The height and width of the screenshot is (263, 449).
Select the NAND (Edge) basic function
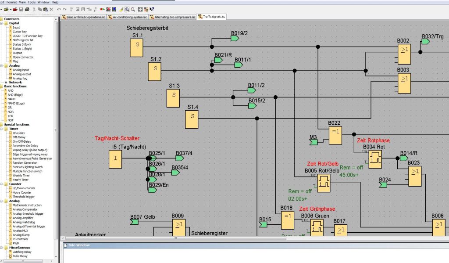pos(16,103)
